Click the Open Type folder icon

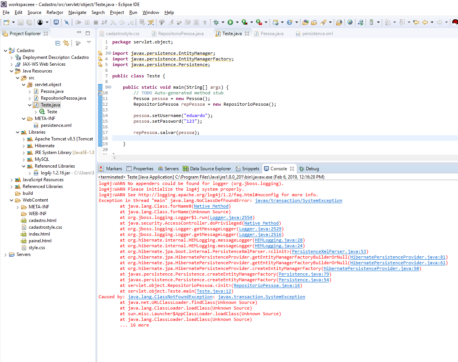point(305,22)
